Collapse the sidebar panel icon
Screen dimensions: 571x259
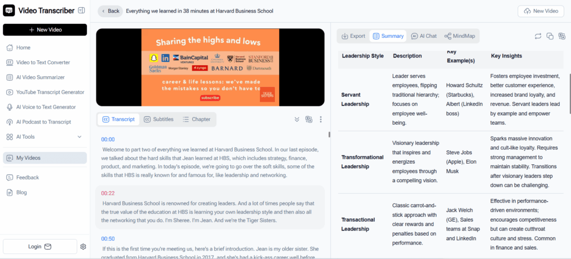click(x=81, y=11)
